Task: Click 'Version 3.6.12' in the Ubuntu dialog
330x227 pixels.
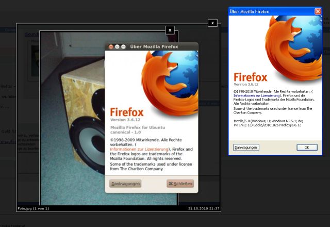Action: [x=125, y=120]
